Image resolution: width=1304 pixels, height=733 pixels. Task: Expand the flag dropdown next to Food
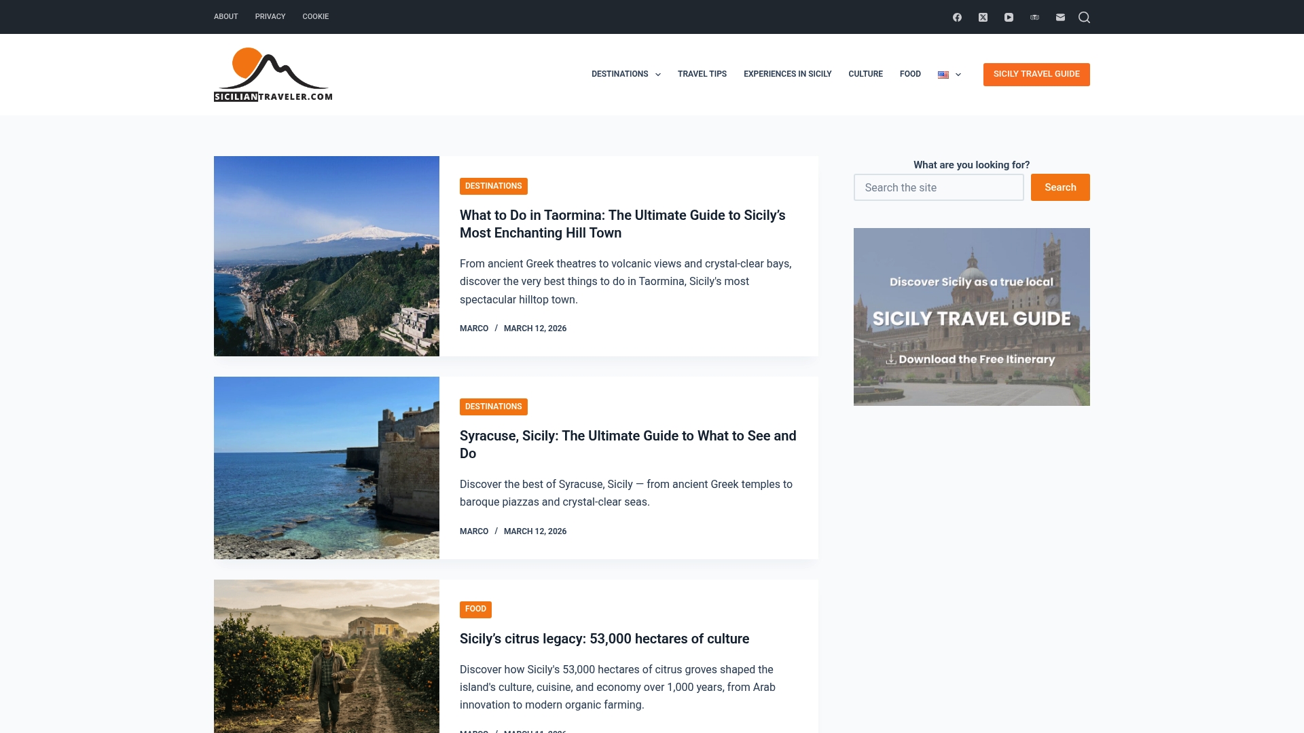pos(949,75)
